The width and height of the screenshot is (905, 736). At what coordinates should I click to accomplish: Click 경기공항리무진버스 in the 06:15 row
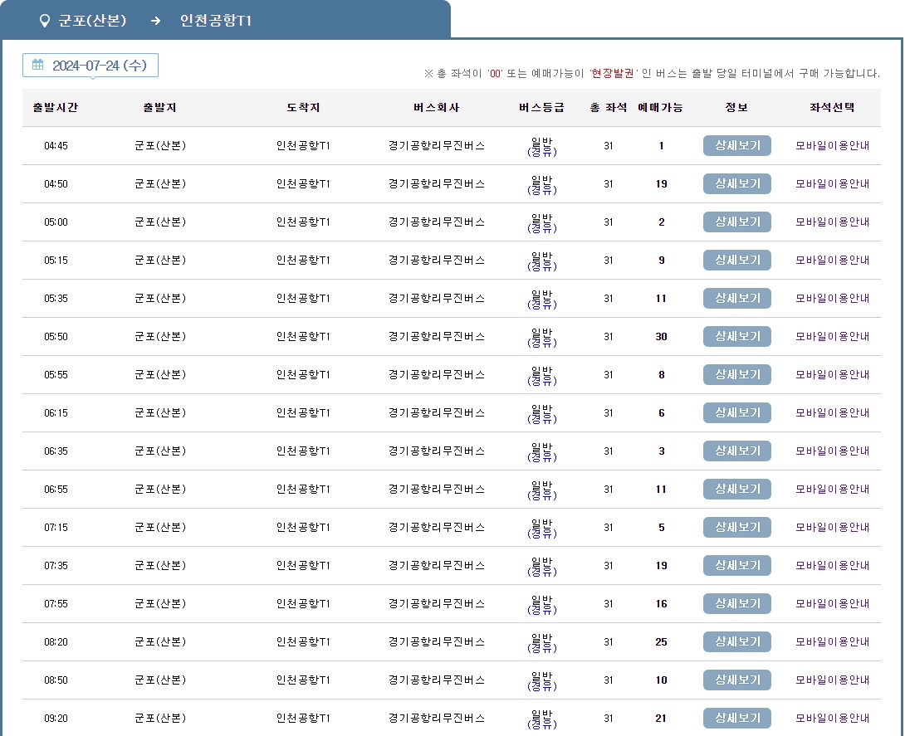(437, 412)
